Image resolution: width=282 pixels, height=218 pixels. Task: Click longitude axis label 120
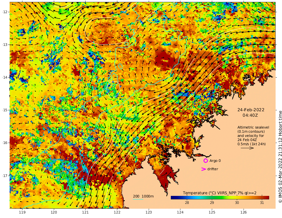(x=54, y=212)
